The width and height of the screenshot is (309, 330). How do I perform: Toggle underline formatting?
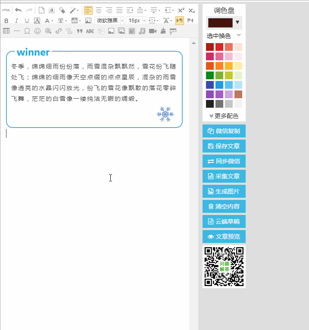point(27,21)
